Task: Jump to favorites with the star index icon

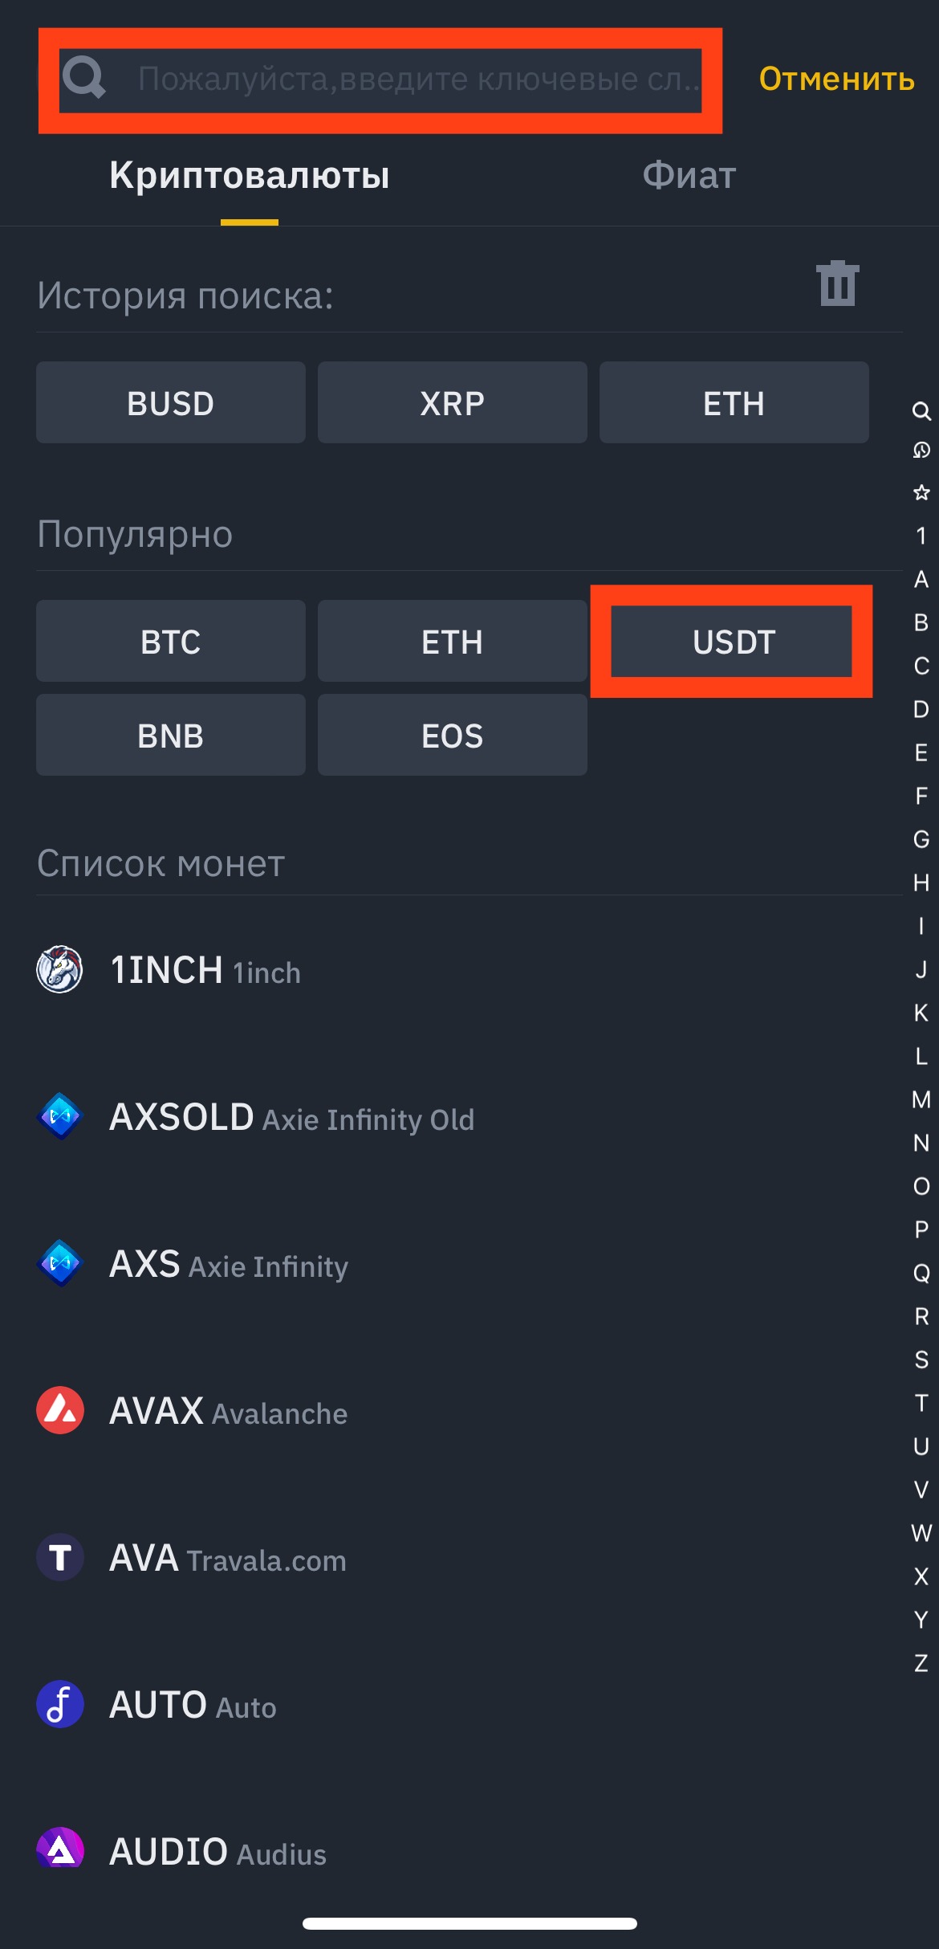Action: click(x=921, y=492)
